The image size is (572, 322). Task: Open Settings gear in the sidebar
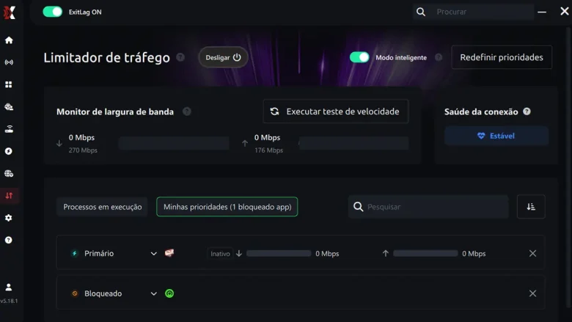[x=9, y=218]
